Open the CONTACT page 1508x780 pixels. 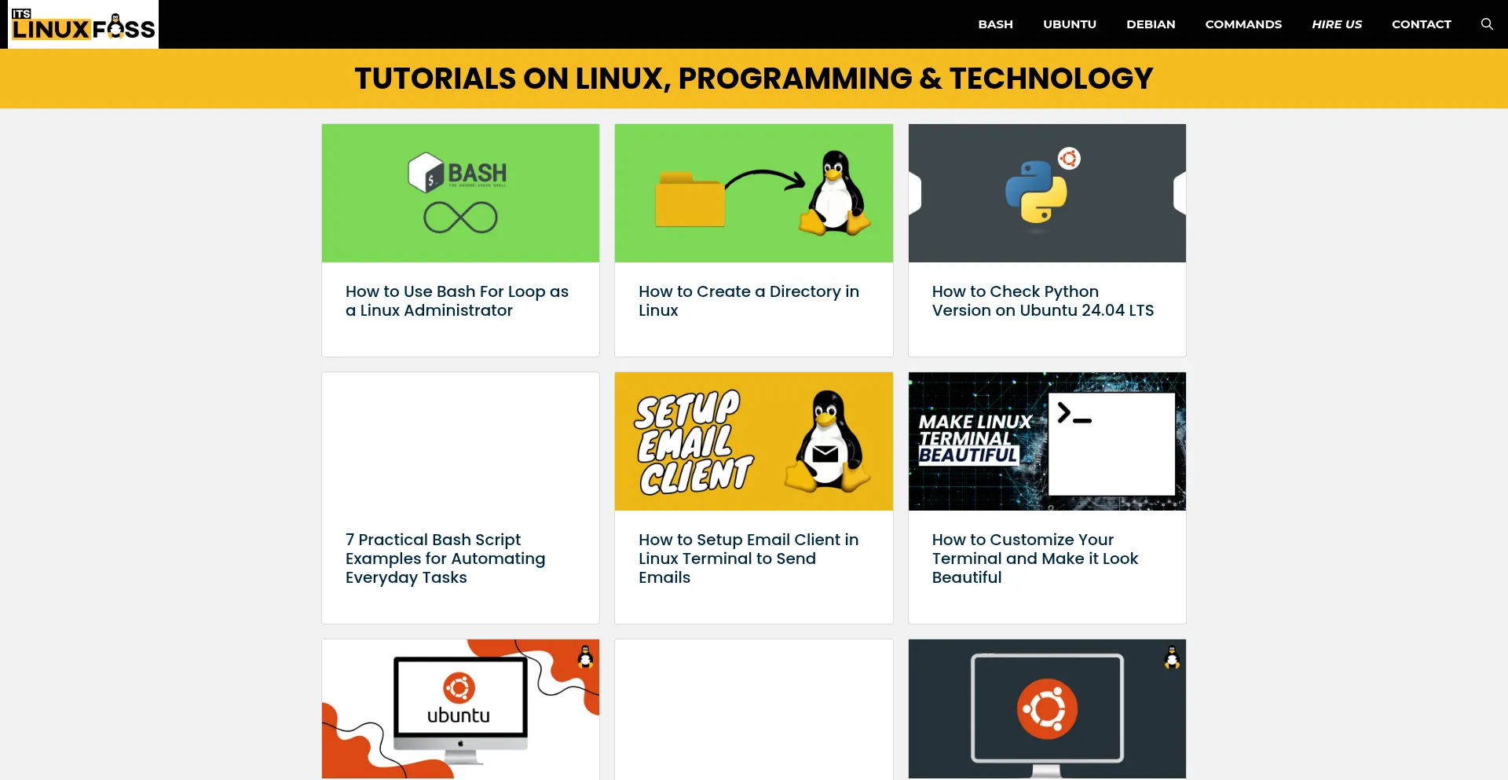pyautogui.click(x=1421, y=24)
